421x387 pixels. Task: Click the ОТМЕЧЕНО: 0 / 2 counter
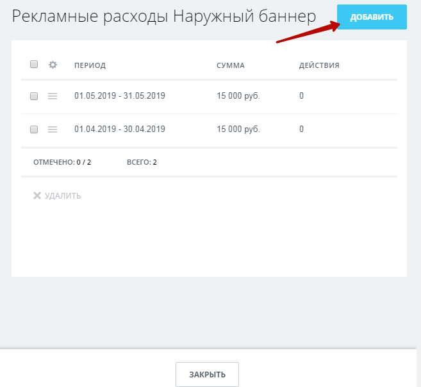coord(62,162)
